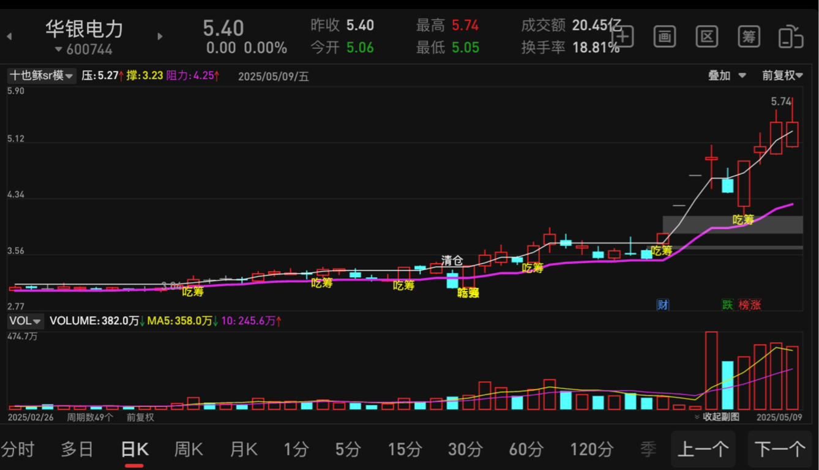Click the date 2025/05/09/五 label

(x=274, y=76)
